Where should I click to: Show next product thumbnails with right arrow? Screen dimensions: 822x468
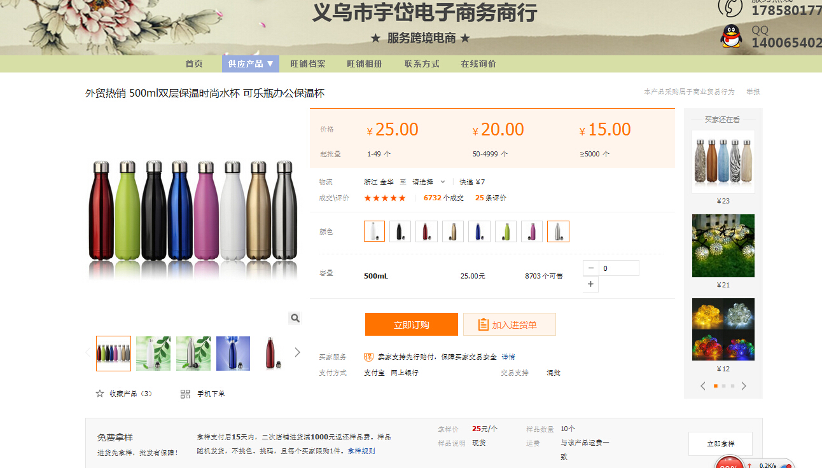coord(297,352)
